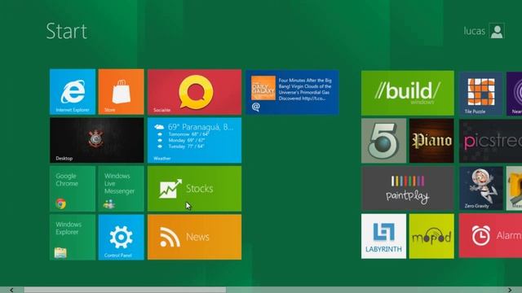Click the lucas username text
Screen dimensions: 522x293
475,31
